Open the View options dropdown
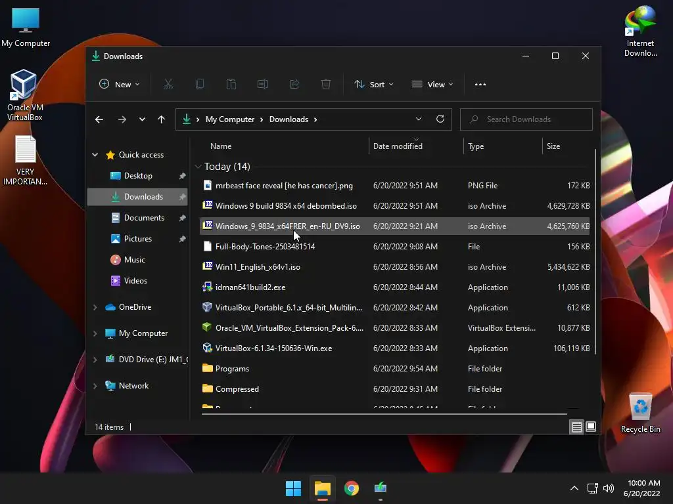Image resolution: width=673 pixels, height=504 pixels. pos(432,85)
